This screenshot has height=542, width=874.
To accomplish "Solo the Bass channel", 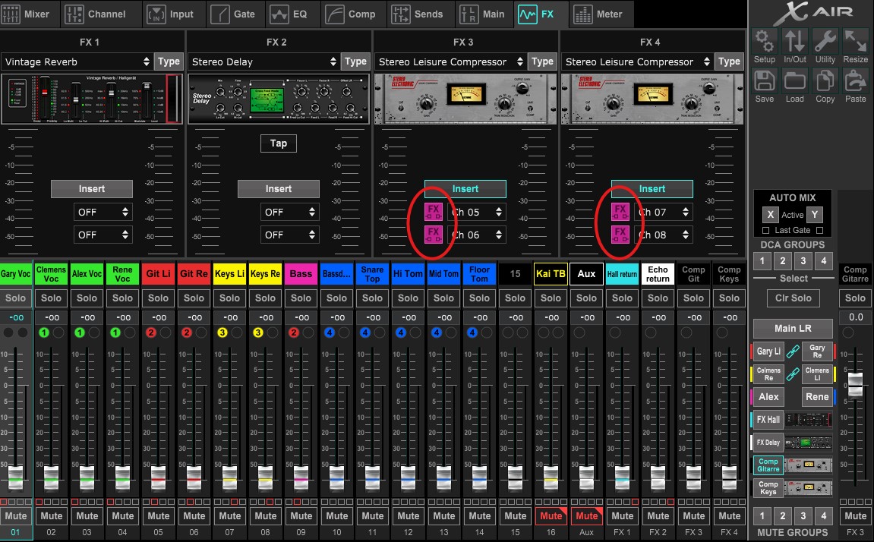I will tap(301, 298).
